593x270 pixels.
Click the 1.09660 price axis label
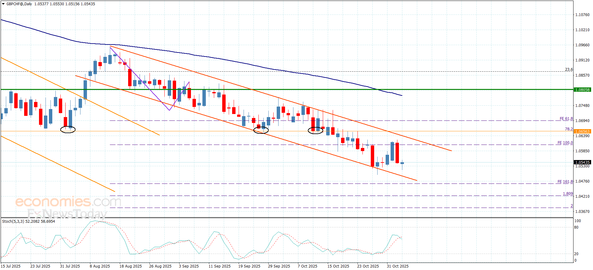[582, 45]
